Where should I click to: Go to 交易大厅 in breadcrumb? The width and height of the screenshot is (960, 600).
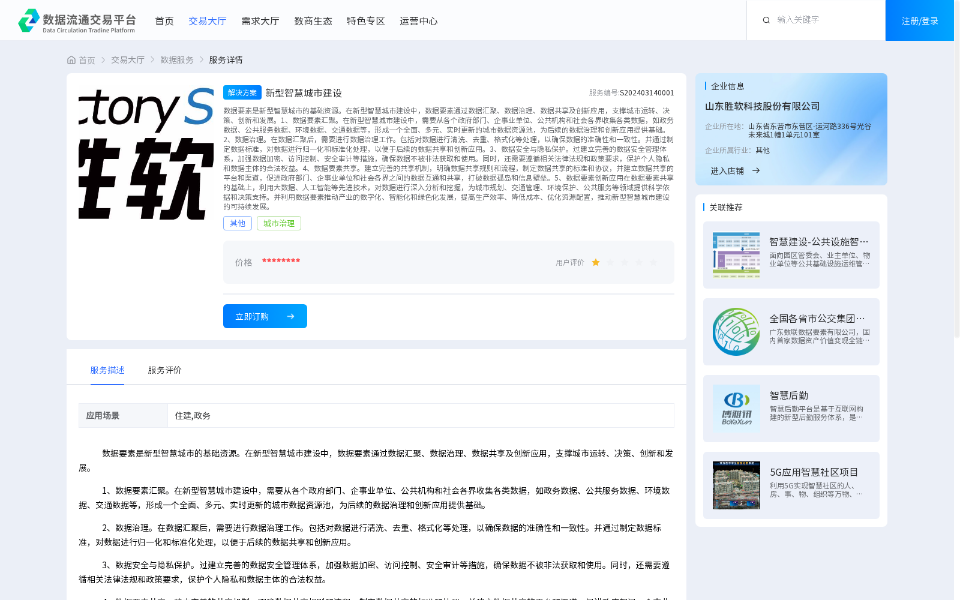point(128,60)
